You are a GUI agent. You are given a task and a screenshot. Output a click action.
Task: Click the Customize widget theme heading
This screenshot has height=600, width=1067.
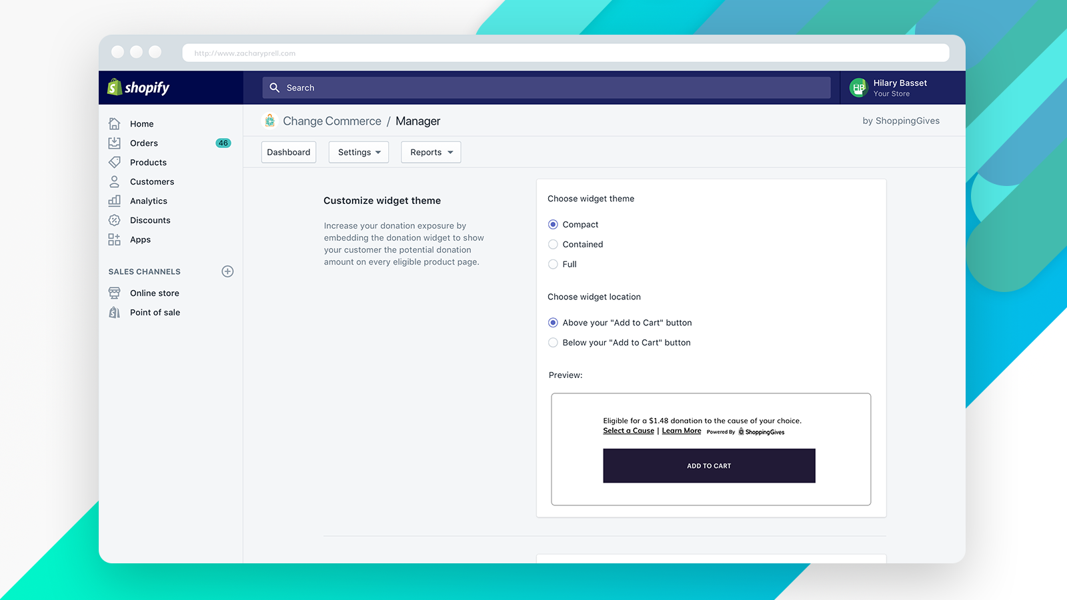point(382,201)
